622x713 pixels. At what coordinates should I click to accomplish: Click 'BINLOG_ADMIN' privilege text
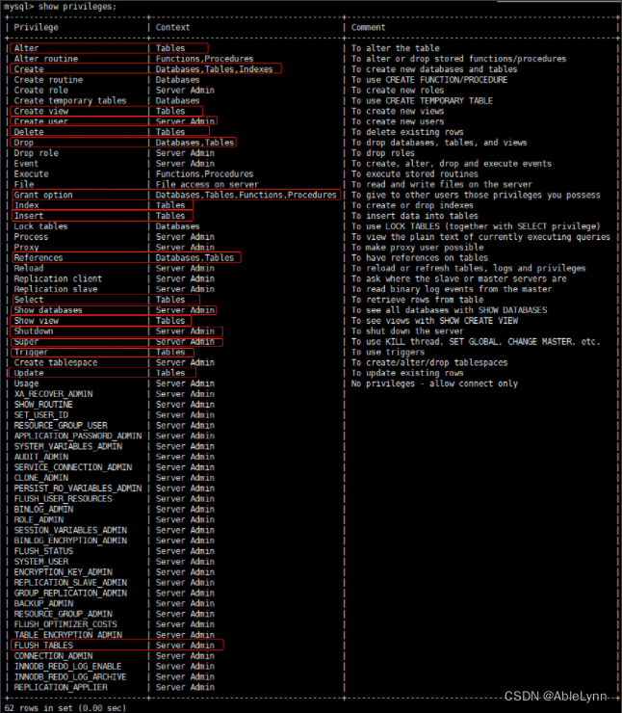(43, 510)
